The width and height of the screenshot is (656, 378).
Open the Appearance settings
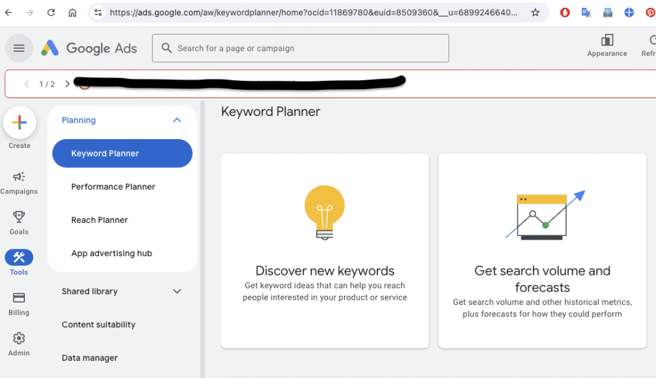point(607,45)
